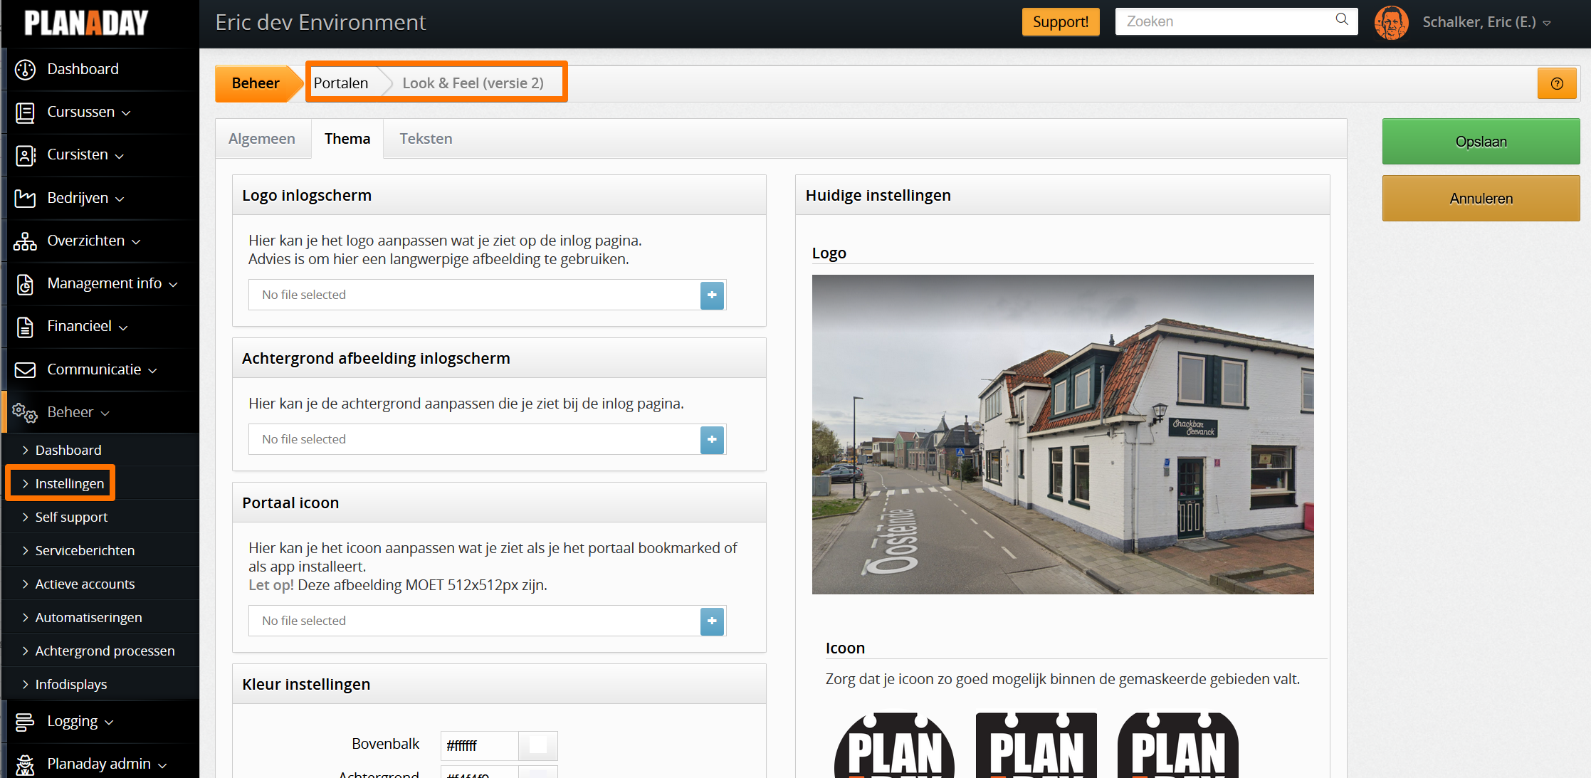Click the Annuleren button
The image size is (1591, 778).
pos(1481,199)
